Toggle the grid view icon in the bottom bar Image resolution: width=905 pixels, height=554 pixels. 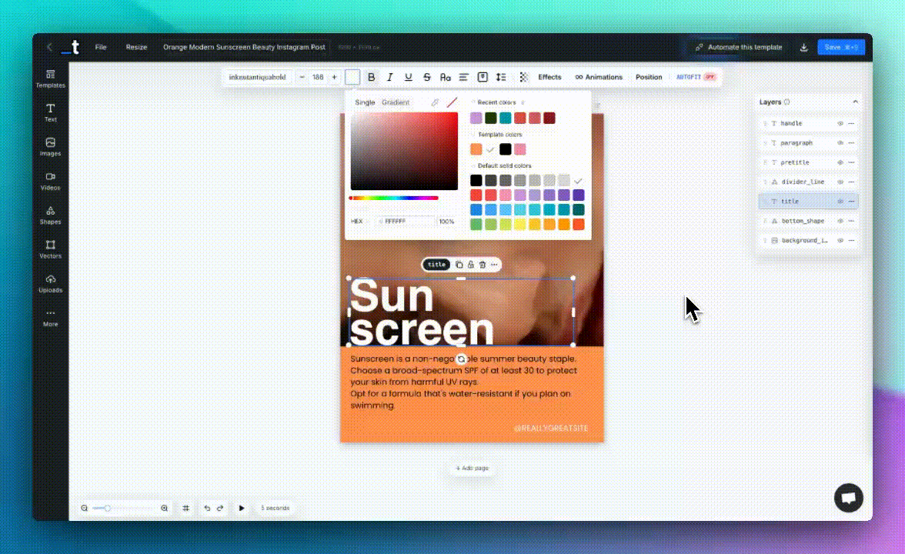[186, 508]
